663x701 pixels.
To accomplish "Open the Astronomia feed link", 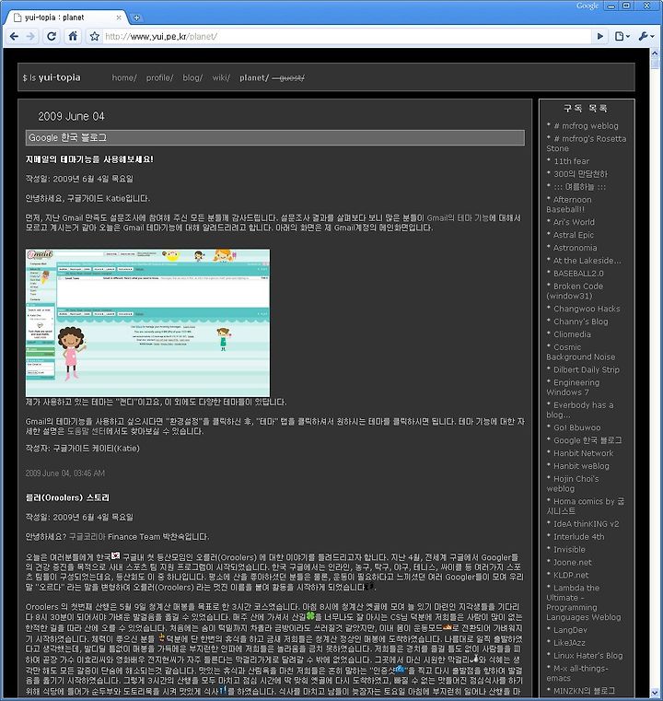I will [575, 248].
